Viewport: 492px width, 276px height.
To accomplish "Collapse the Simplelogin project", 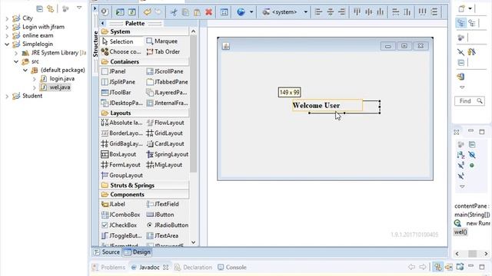I will [7, 44].
